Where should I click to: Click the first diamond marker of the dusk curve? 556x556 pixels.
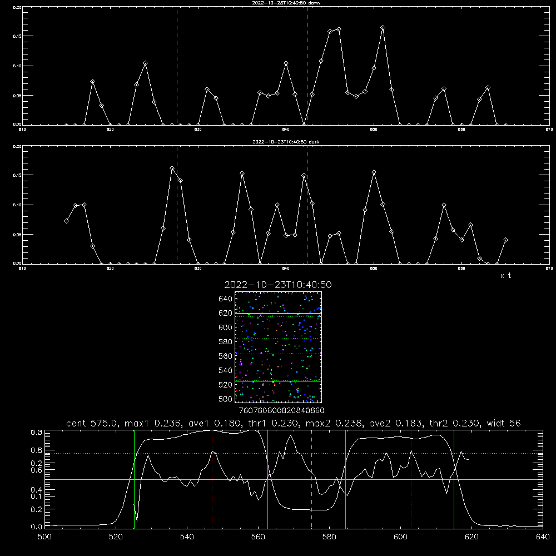click(x=66, y=221)
